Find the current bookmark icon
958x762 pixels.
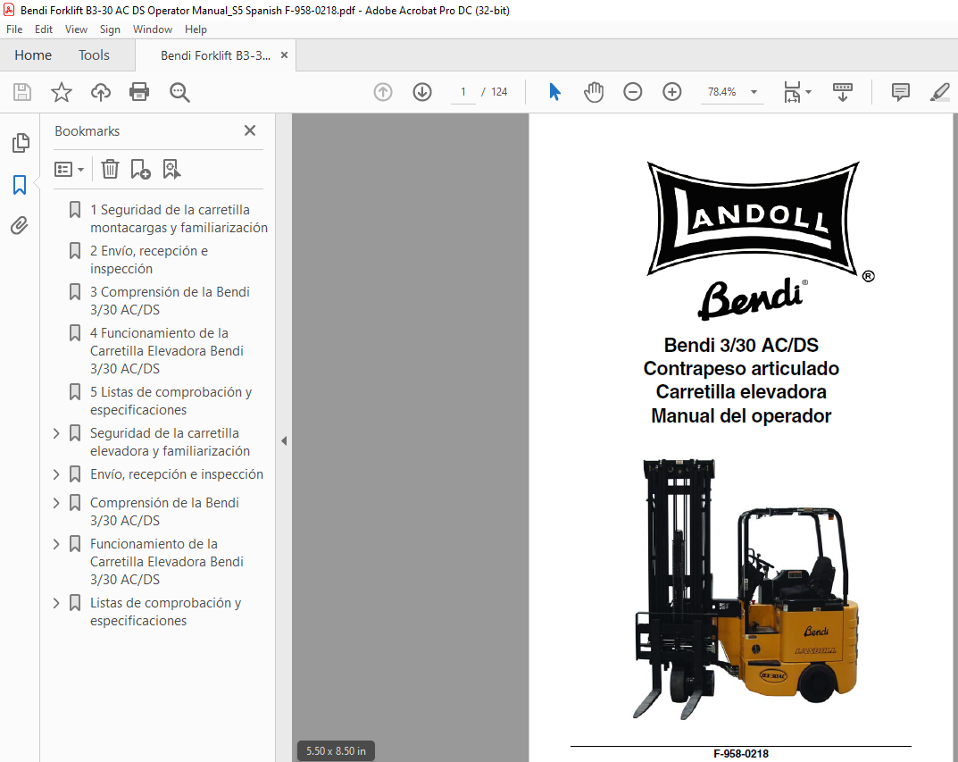tap(171, 169)
